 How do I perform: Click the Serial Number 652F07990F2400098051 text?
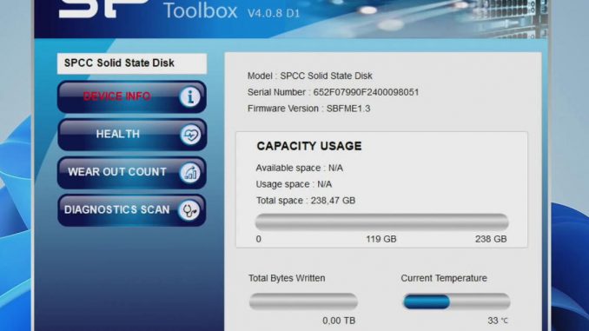coord(333,92)
